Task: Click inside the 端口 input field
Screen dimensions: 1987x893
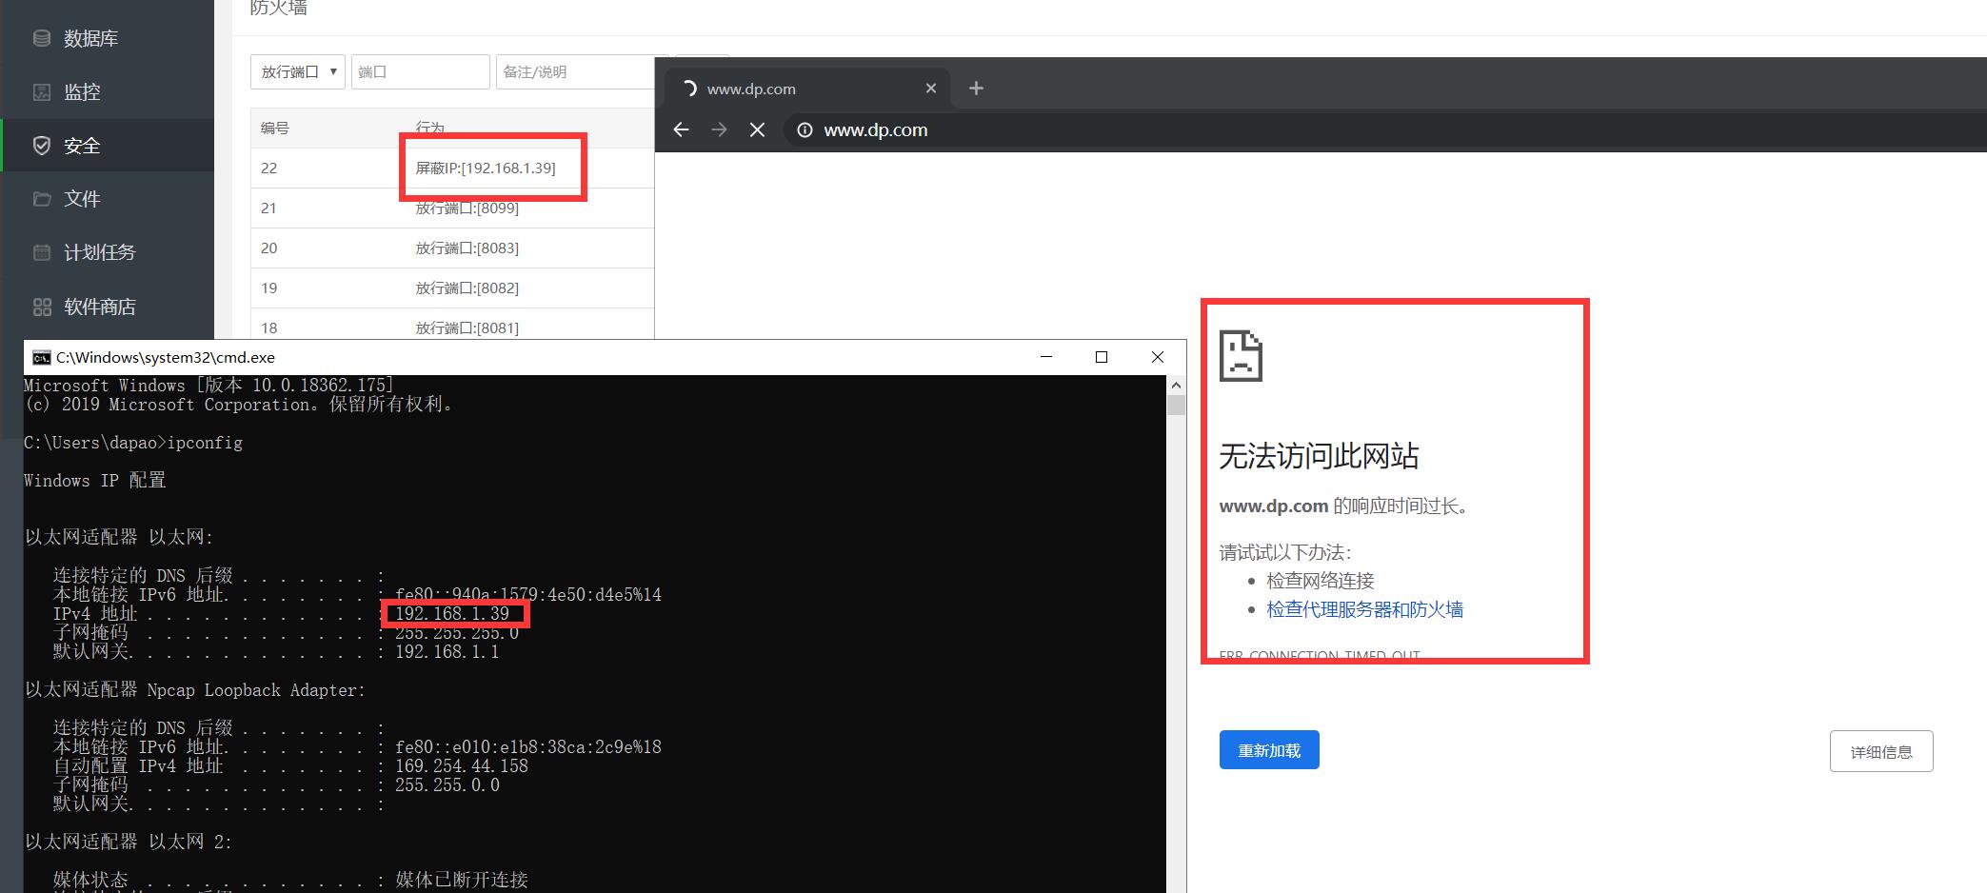Action: [x=419, y=70]
